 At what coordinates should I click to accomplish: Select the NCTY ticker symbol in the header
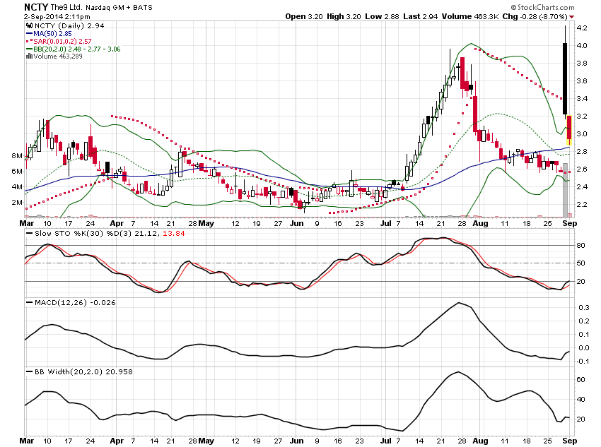(x=36, y=7)
